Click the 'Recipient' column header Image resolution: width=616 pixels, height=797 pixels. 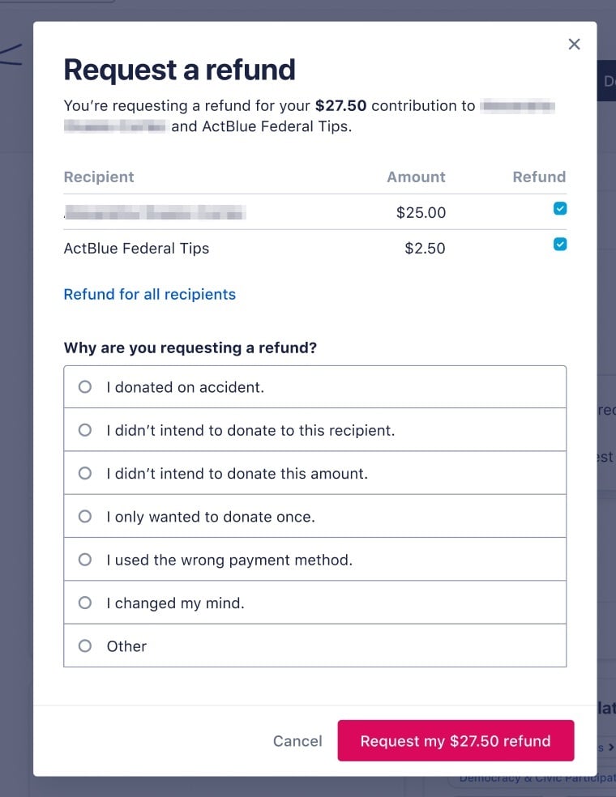pyautogui.click(x=99, y=177)
